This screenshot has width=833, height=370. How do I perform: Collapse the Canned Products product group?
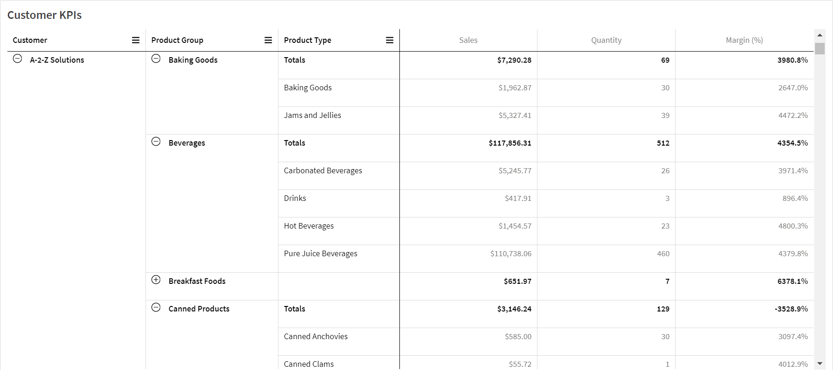(156, 307)
